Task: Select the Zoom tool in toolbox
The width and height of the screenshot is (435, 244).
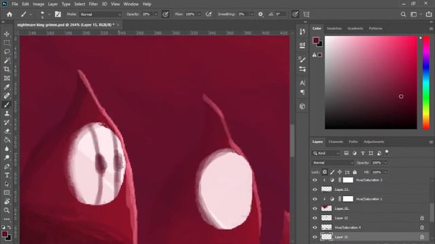Action: point(7,210)
